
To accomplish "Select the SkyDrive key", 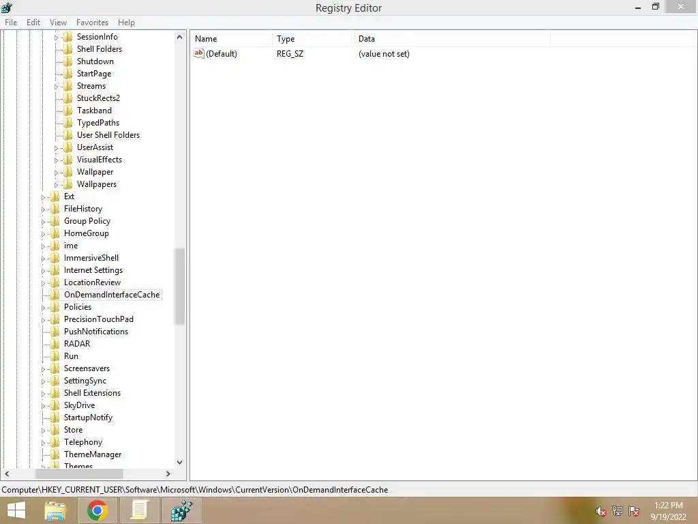I will click(79, 405).
